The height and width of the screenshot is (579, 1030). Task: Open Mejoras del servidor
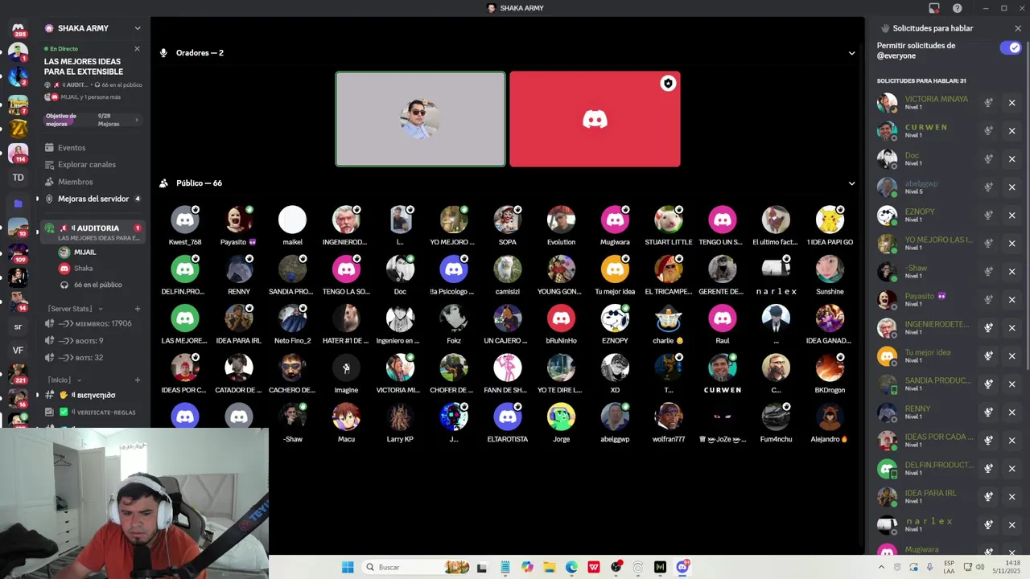(93, 199)
